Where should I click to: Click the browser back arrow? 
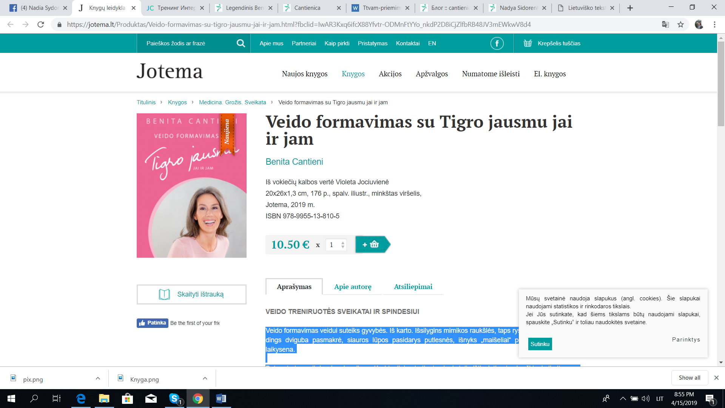(10, 25)
